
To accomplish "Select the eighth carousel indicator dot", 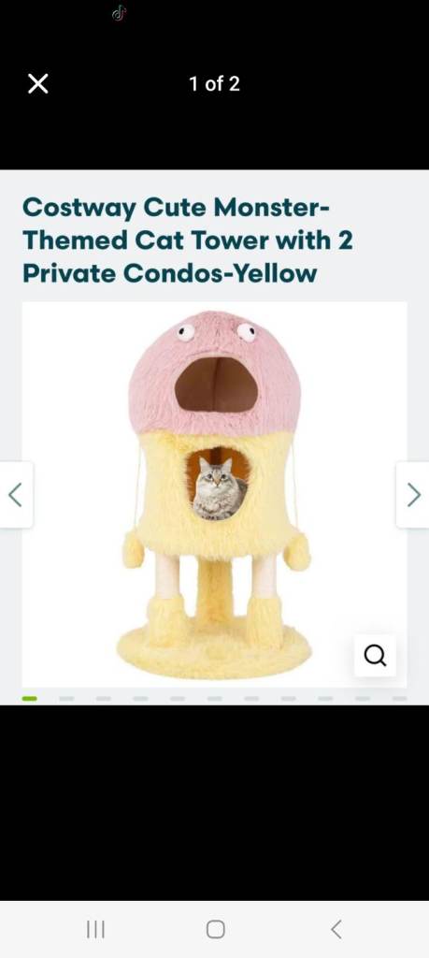I will [289, 698].
